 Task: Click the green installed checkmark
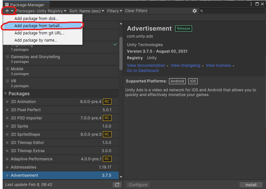point(115,45)
